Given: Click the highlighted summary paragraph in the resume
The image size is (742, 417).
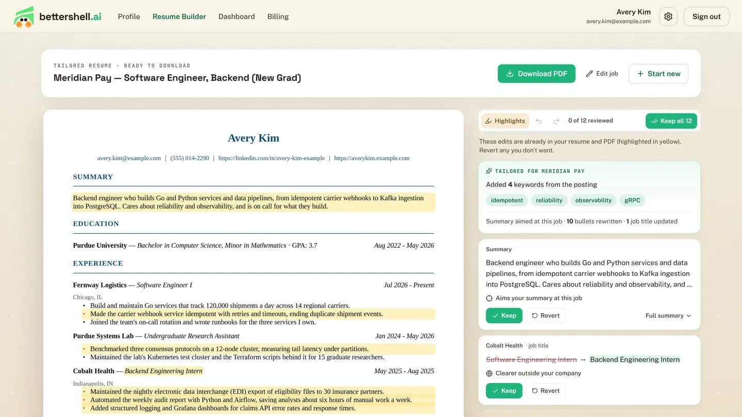Looking at the screenshot, I should pos(254,202).
